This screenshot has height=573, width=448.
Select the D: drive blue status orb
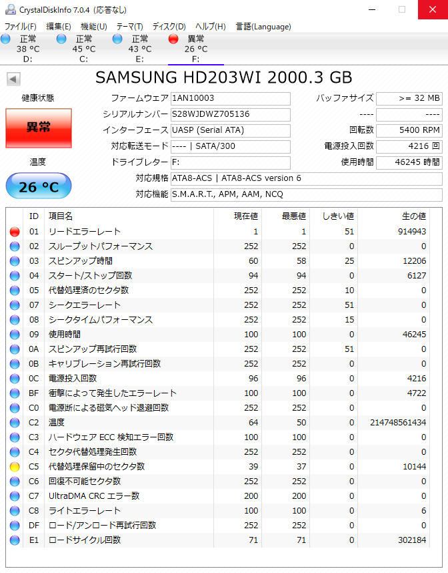[x=5, y=38]
